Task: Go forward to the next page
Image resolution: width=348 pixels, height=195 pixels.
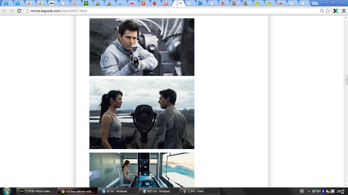Action: point(12,11)
